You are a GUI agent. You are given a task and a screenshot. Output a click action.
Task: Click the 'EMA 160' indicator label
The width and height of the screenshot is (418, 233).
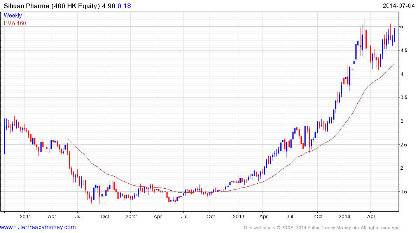[x=15, y=23]
